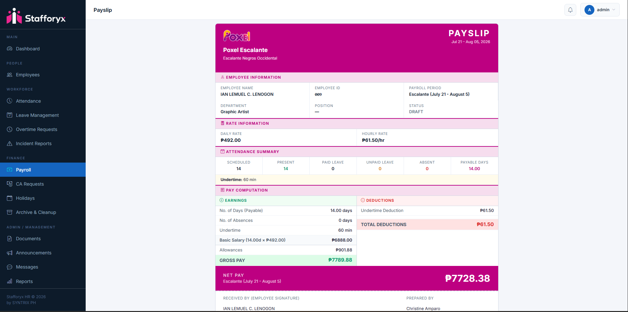Click the Messages chat icon

coord(10,267)
